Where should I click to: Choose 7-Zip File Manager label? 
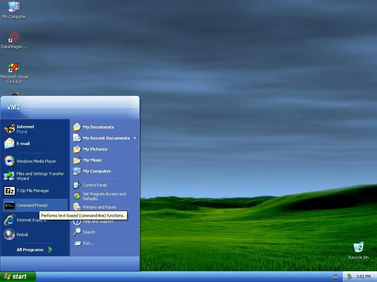coord(33,191)
